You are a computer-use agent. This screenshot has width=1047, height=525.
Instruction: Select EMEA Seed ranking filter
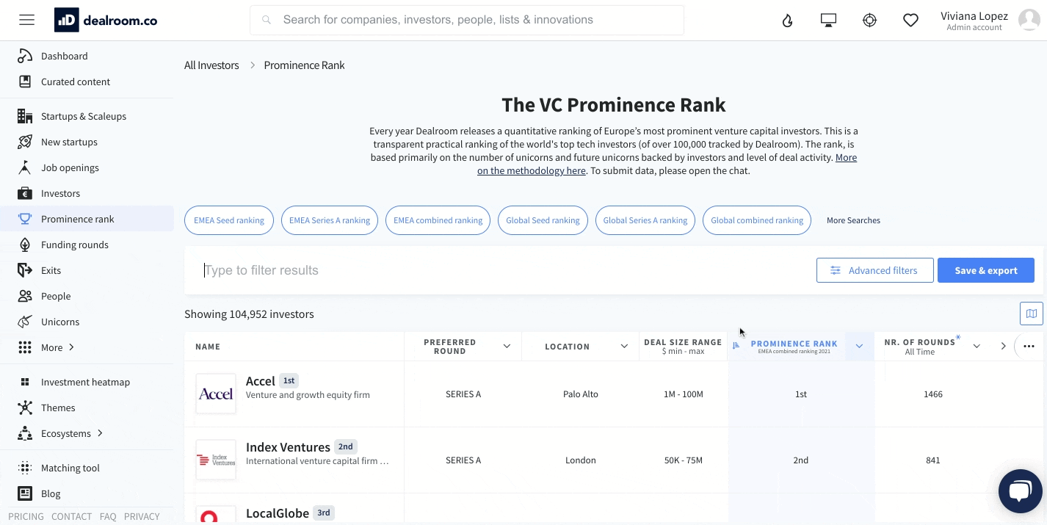point(229,220)
